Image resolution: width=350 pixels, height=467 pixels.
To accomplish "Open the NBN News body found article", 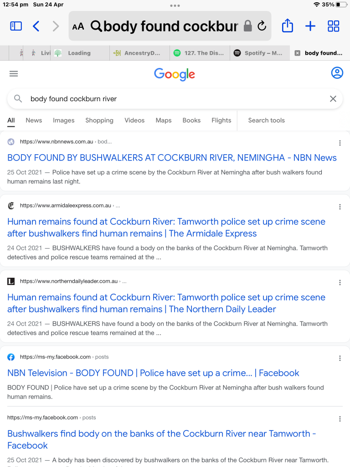I will pos(172,158).
